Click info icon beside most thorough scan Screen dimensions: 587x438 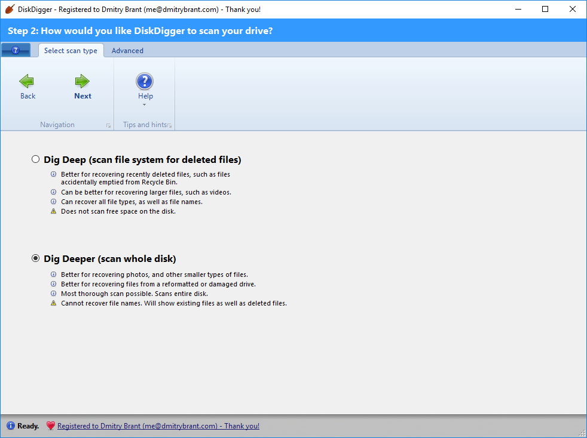click(54, 294)
